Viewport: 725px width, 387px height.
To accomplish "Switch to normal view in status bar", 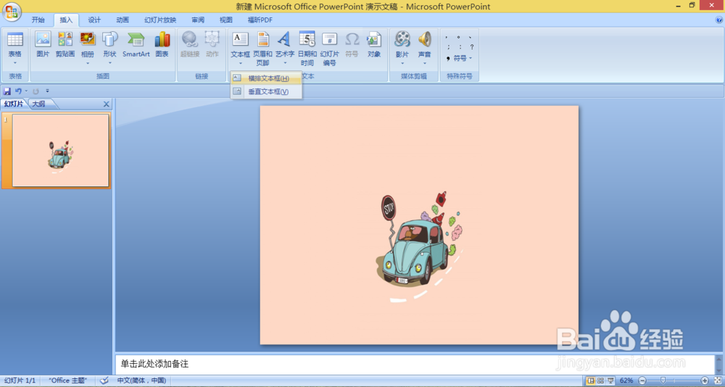I will pyautogui.click(x=590, y=380).
